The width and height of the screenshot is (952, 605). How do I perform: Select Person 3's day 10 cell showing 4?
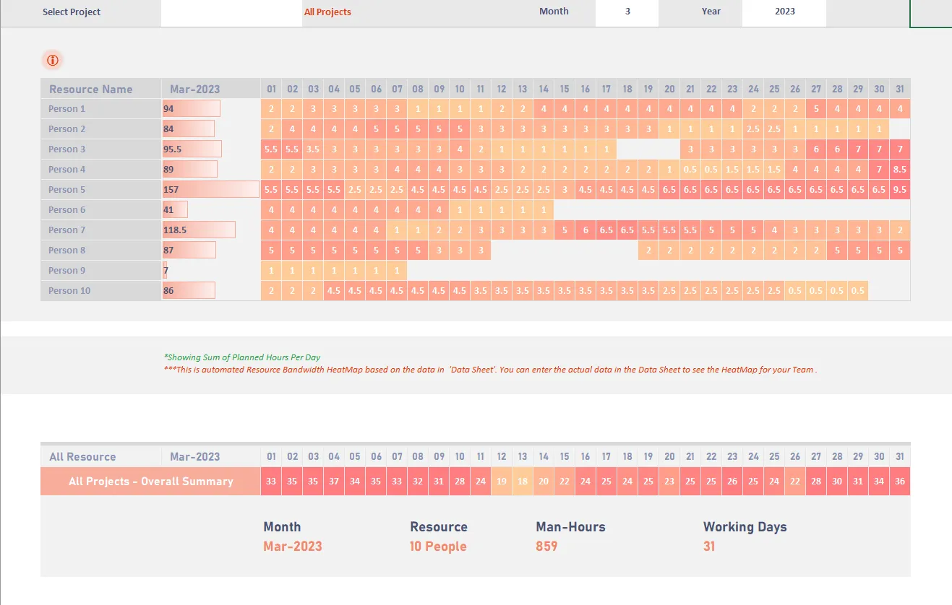click(460, 149)
